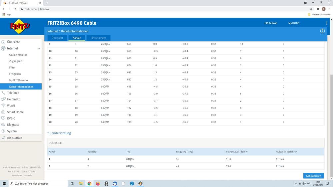The height and width of the screenshot is (187, 333).
Task: Click the taskbar clock and date
Action: pos(318,184)
